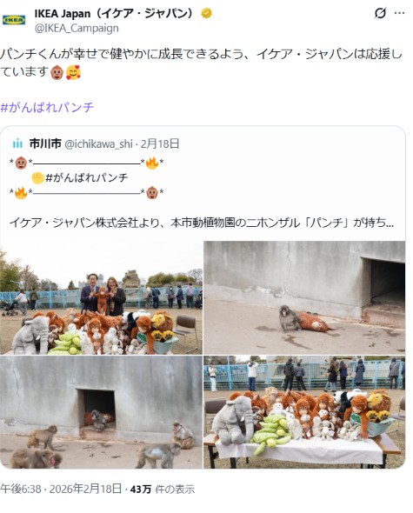
Task: Click #がんばれパンチ inside the quoted tweet
Action: click(x=87, y=177)
